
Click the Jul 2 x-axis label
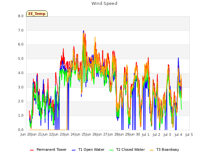pos(156,135)
